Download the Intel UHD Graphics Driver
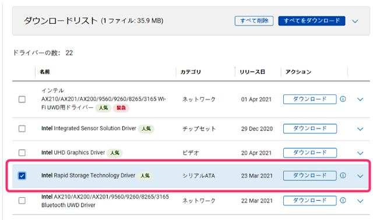This screenshot has height=220, width=373. point(309,152)
